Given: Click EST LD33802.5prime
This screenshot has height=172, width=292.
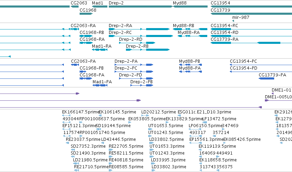Looking at the screenshot, I should [x=166, y=139].
